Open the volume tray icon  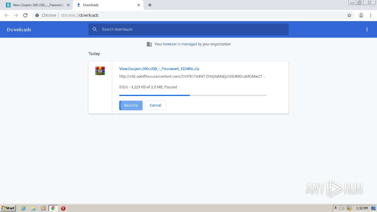[342, 208]
